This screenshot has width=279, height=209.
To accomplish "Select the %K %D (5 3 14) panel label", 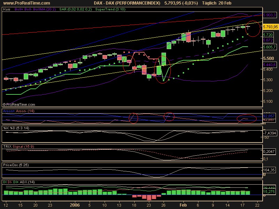I will click(x=16, y=128).
